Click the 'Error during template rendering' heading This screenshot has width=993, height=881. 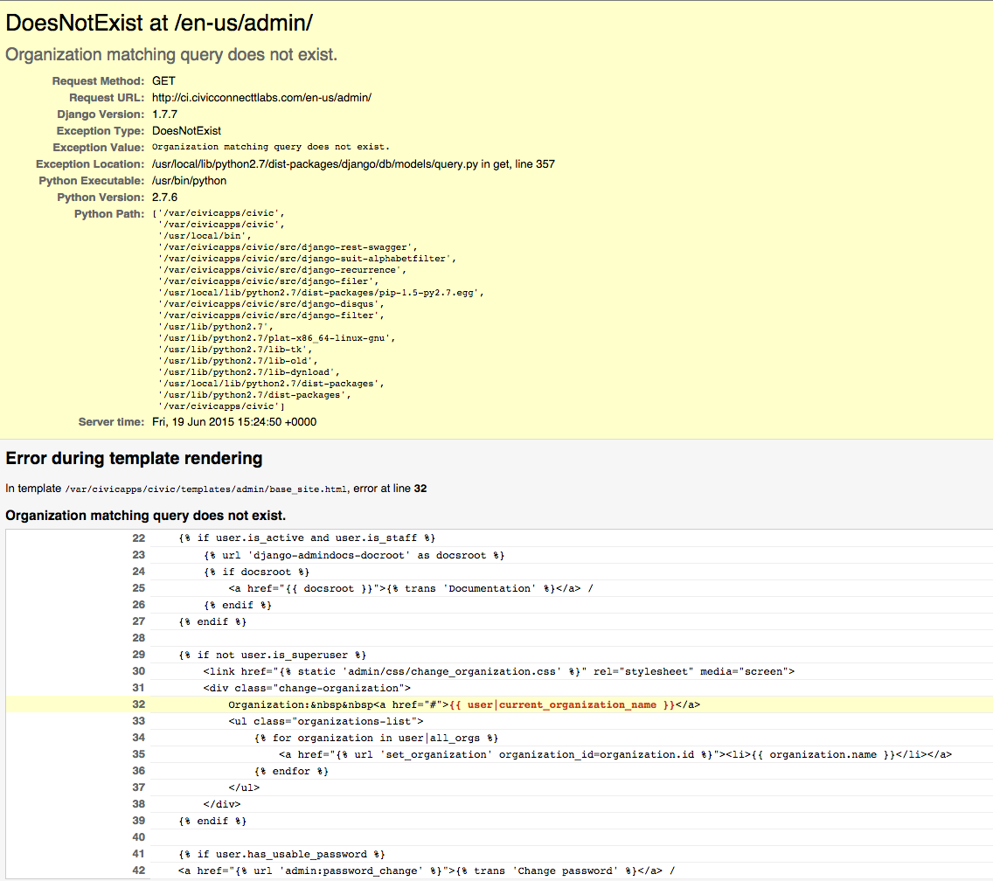pos(134,458)
